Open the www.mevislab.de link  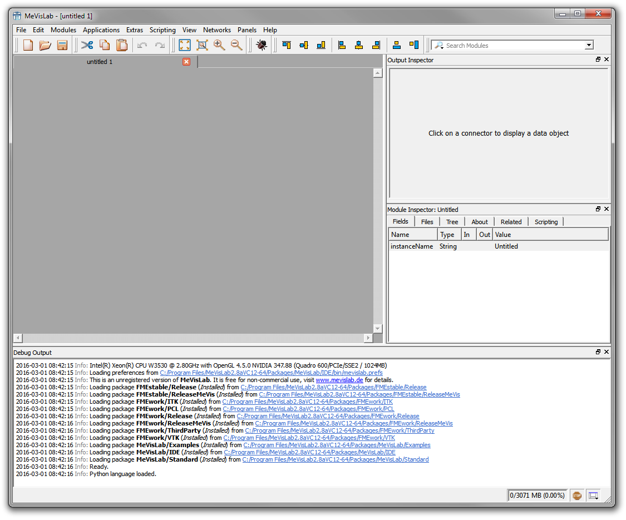tap(339, 380)
